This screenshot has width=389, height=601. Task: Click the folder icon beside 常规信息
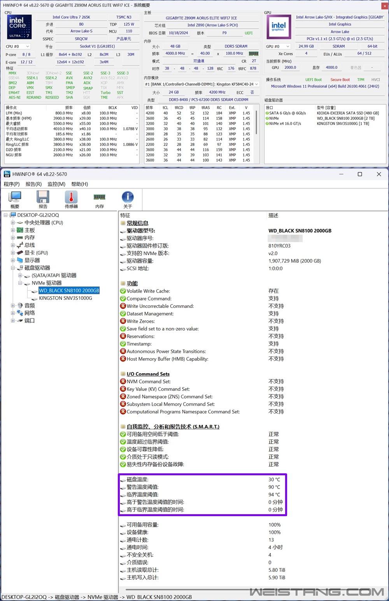pyautogui.click(x=123, y=223)
